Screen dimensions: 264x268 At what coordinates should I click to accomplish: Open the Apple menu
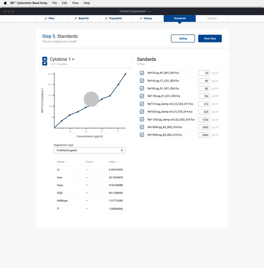(5, 3)
